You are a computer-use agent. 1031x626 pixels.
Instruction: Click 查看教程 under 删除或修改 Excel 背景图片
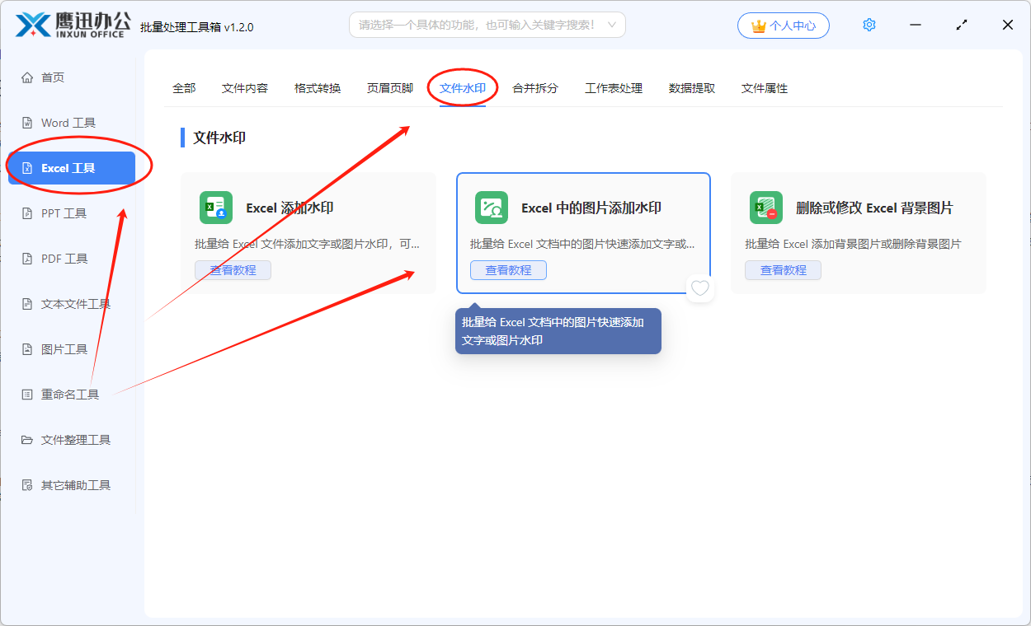pyautogui.click(x=783, y=270)
